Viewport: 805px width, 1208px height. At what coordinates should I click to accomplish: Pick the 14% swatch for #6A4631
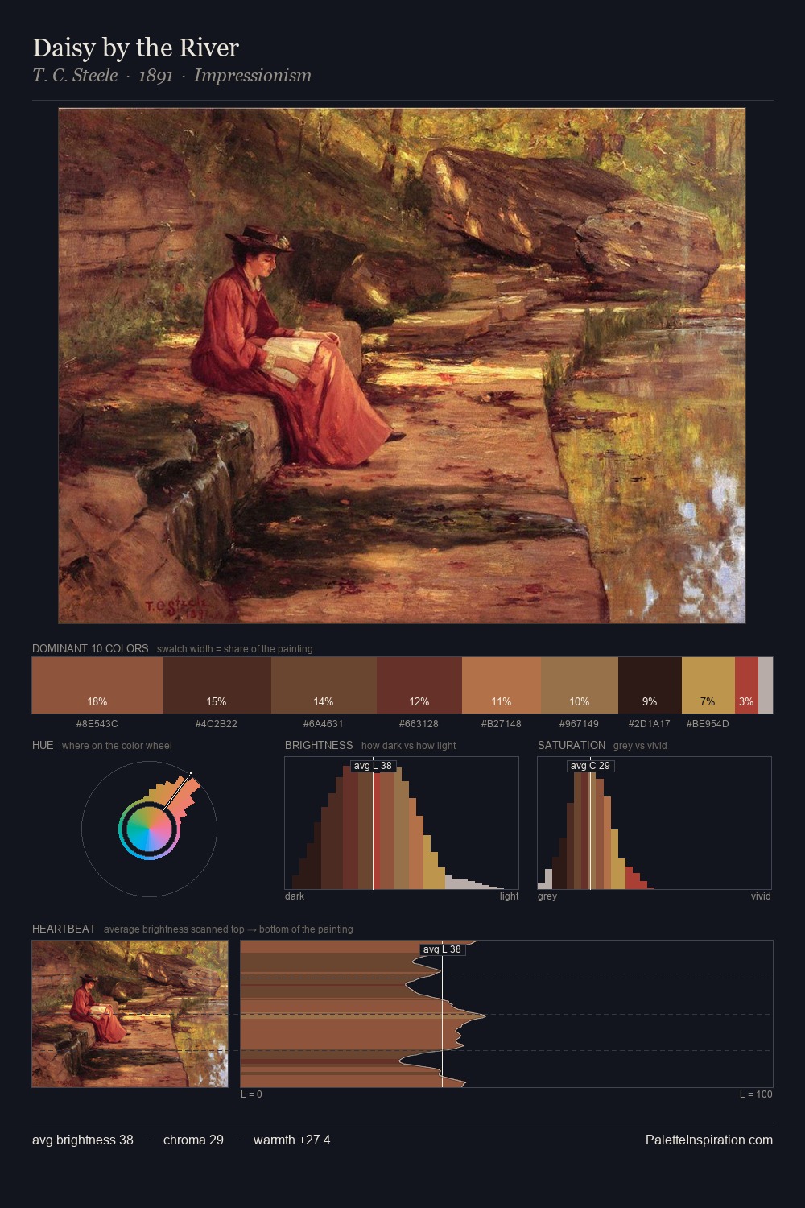point(324,685)
